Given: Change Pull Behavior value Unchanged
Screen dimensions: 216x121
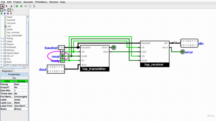Looking at the screenshot, I should 21,97.
